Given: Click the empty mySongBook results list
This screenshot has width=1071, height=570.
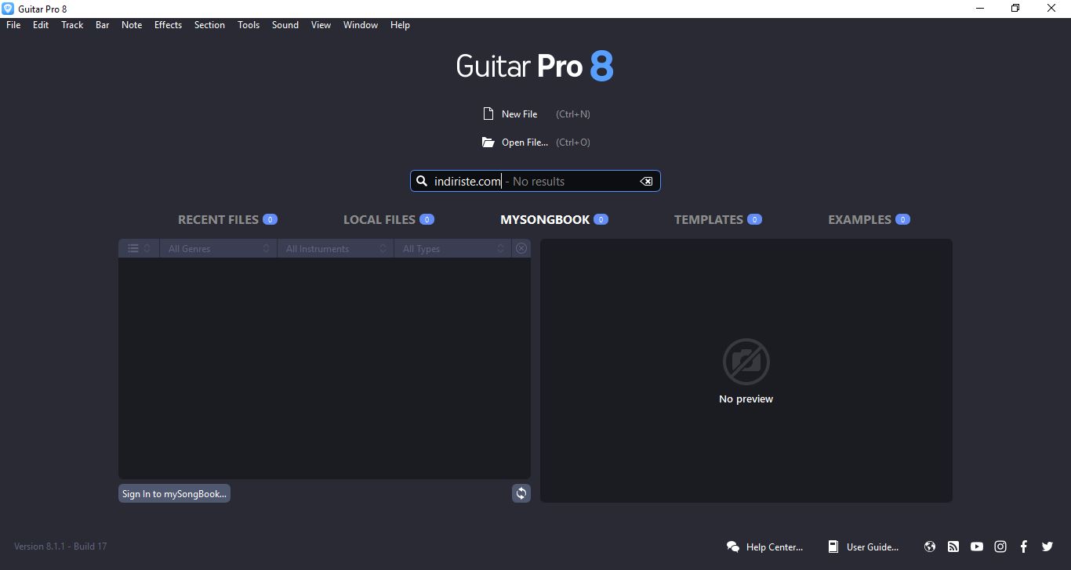Looking at the screenshot, I should click(x=325, y=368).
